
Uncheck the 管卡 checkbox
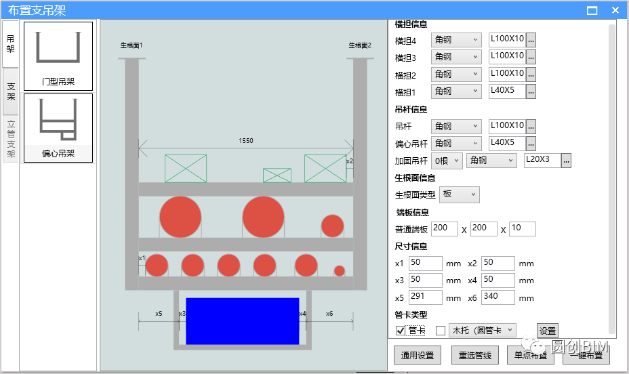click(401, 331)
